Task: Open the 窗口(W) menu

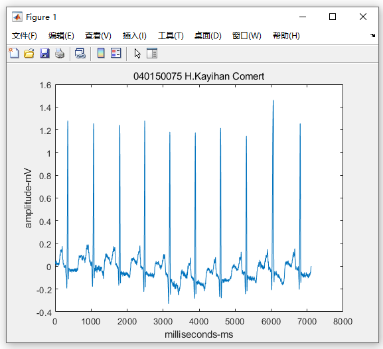Action: pos(247,36)
